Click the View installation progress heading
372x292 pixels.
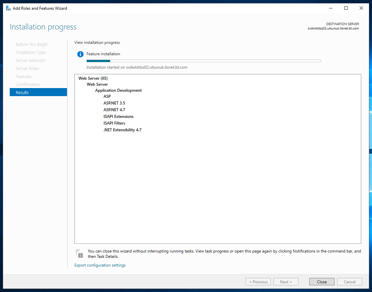coord(97,43)
